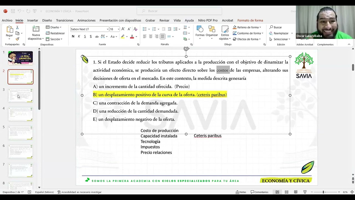Click the Copy icon in Portapapeles
Screen dimensions: 355x200
click(x=17, y=33)
